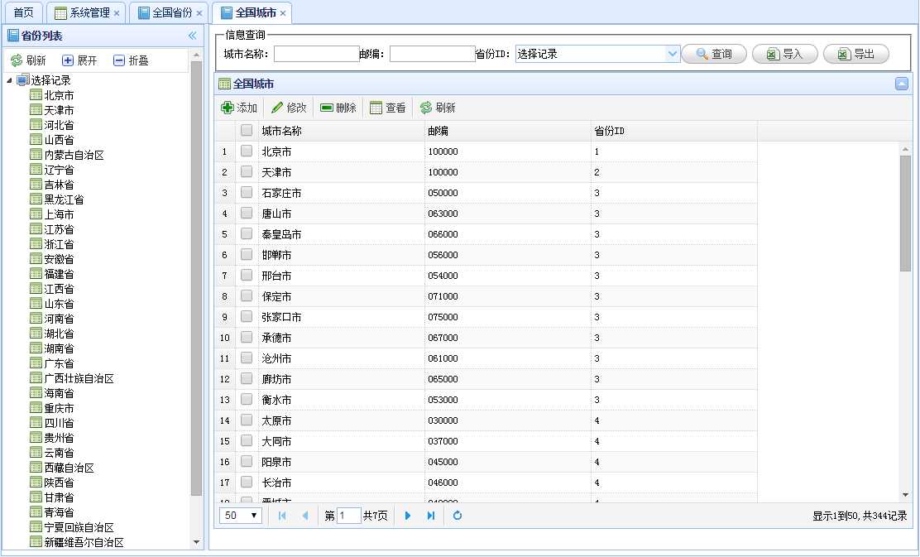Close the 全国城市 tab
The height and width of the screenshot is (557, 920).
pyautogui.click(x=283, y=13)
